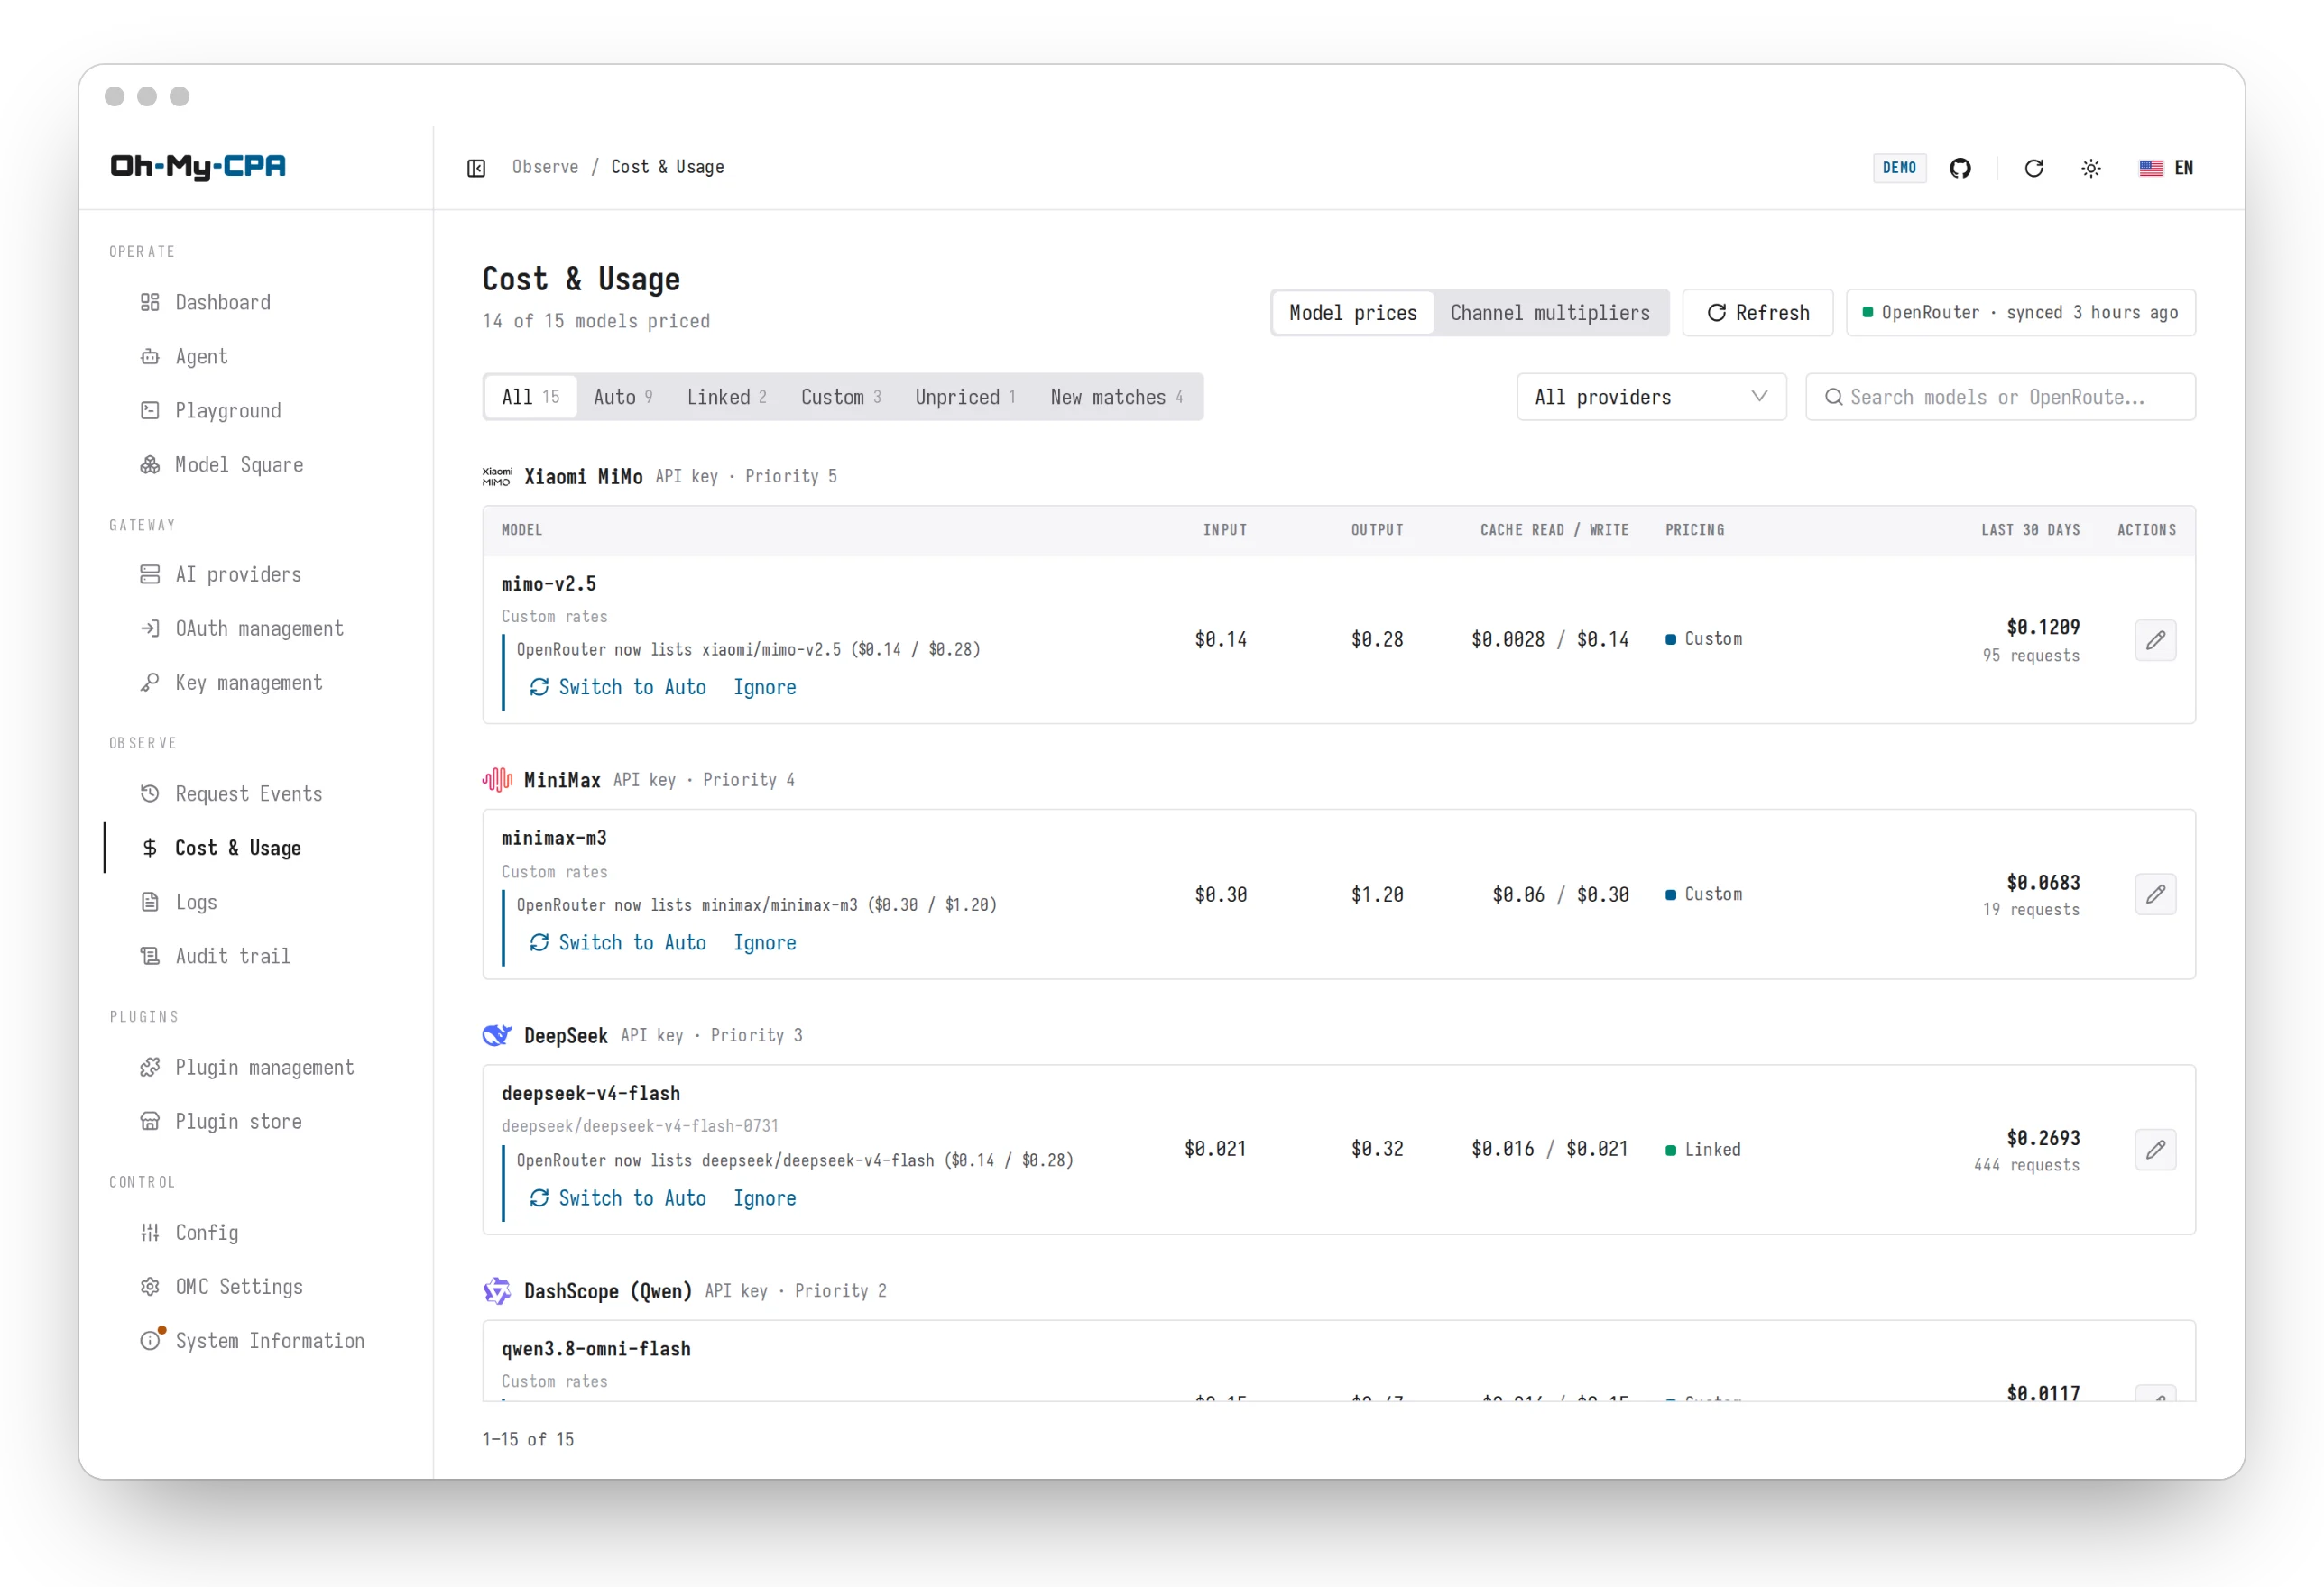The image size is (2324, 1587).
Task: Open the GitHub repository icon
Action: 1960,168
